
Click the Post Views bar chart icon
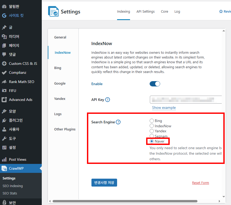(x=4, y=159)
